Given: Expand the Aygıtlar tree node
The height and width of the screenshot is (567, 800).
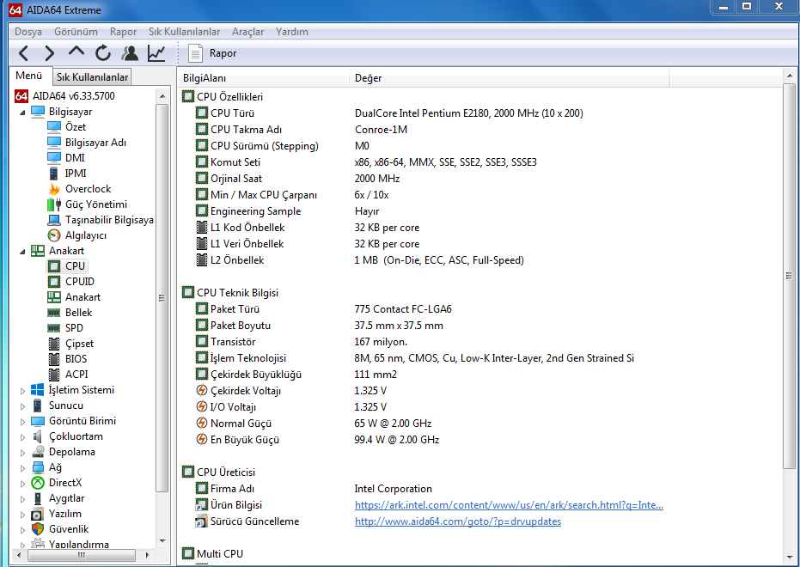Looking at the screenshot, I should click(x=22, y=499).
